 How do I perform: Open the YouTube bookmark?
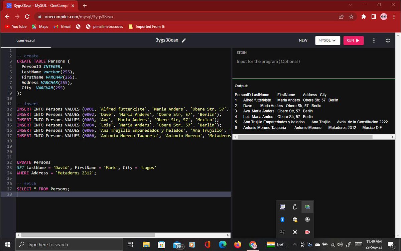click(16, 26)
